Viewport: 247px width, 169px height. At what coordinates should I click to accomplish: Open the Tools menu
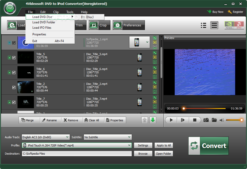coord(70,12)
